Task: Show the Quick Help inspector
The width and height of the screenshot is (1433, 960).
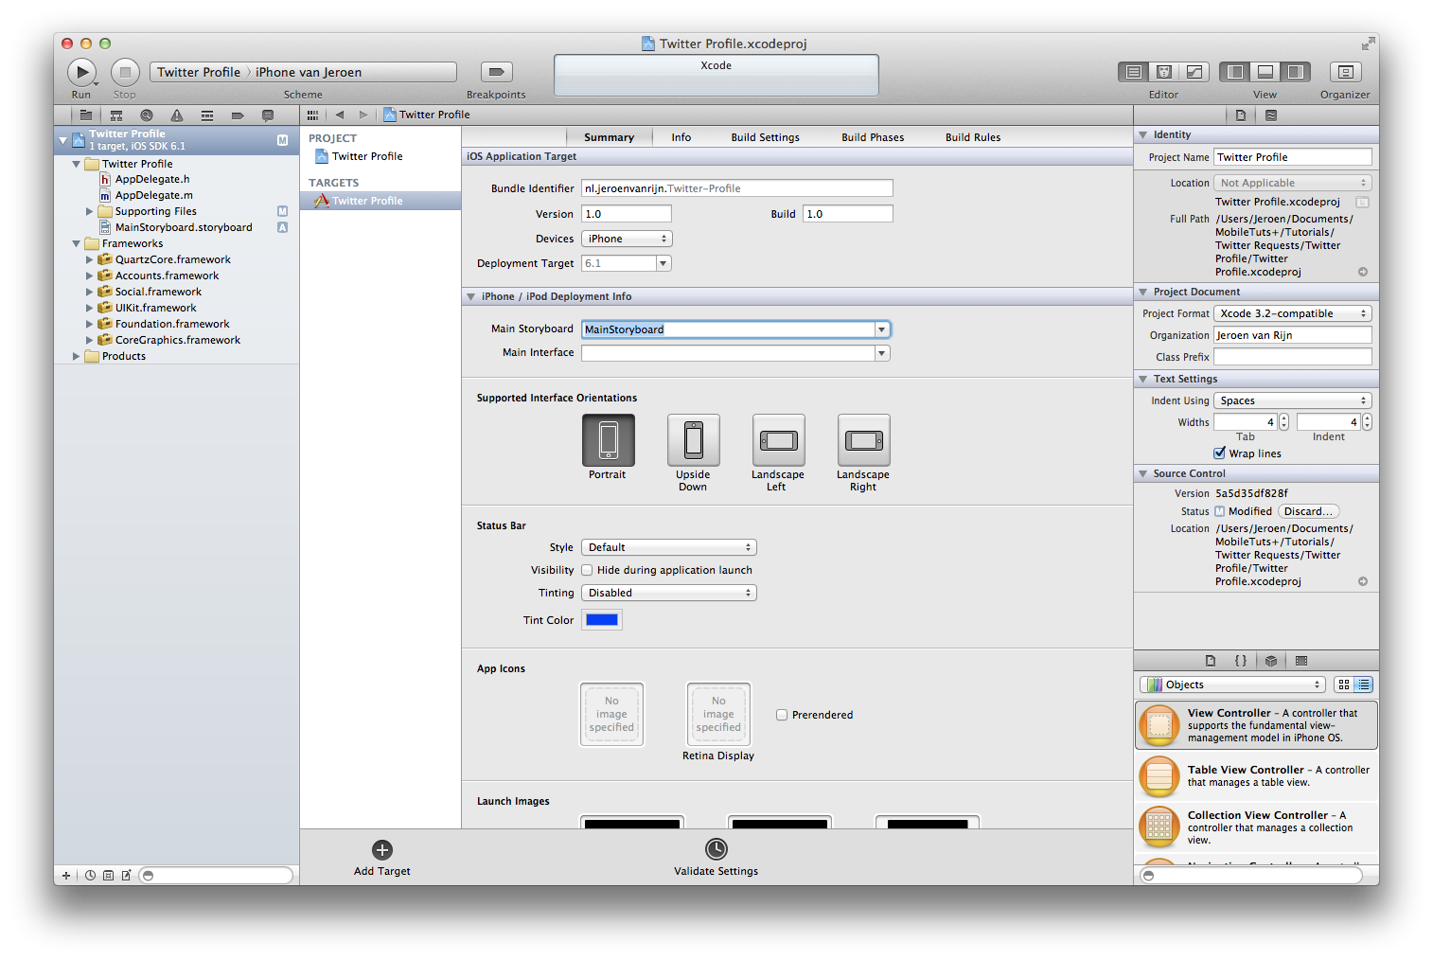Action: click(x=1271, y=116)
